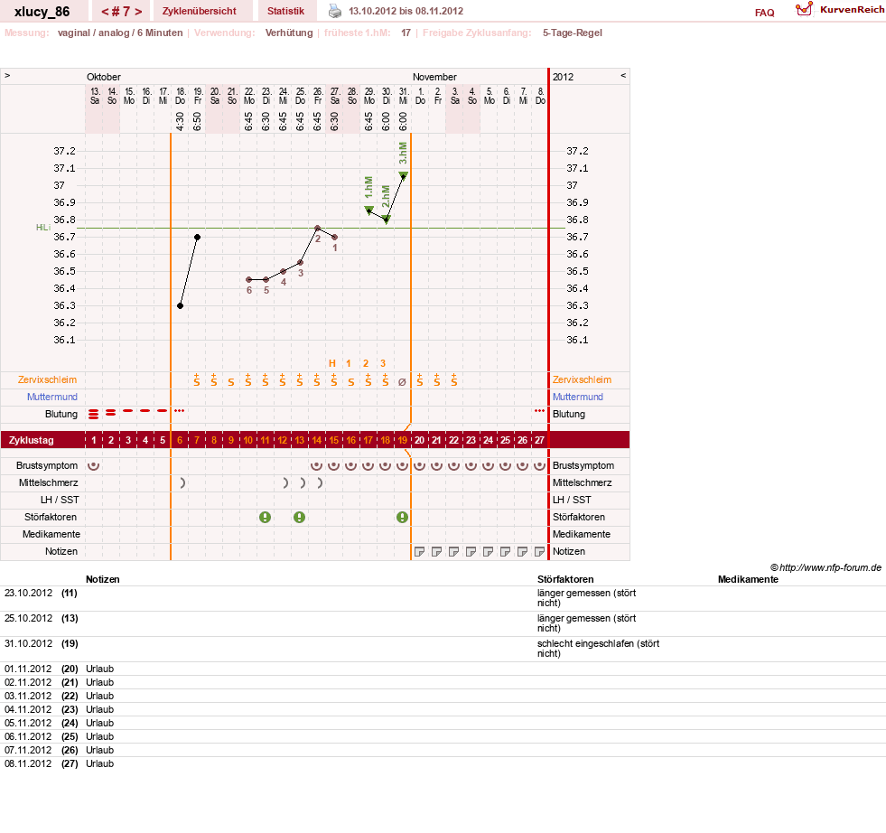Click the Brustsymptom icon on cycle day 20
The width and height of the screenshot is (886, 833).
419,465
